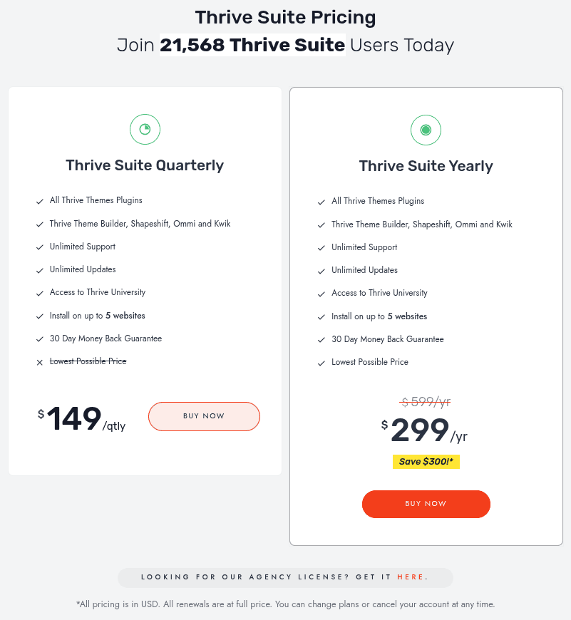Select the Thrive Suite Quarterly heading
This screenshot has width=571, height=620.
[145, 165]
